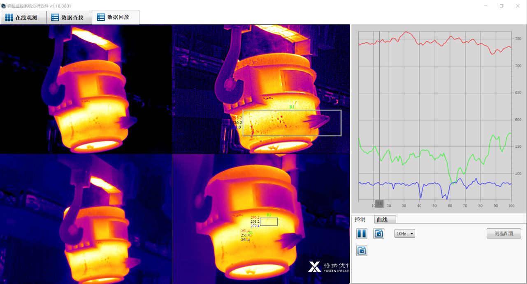
Task: Open the 10Hz frame rate dropdown
Action: (404, 234)
